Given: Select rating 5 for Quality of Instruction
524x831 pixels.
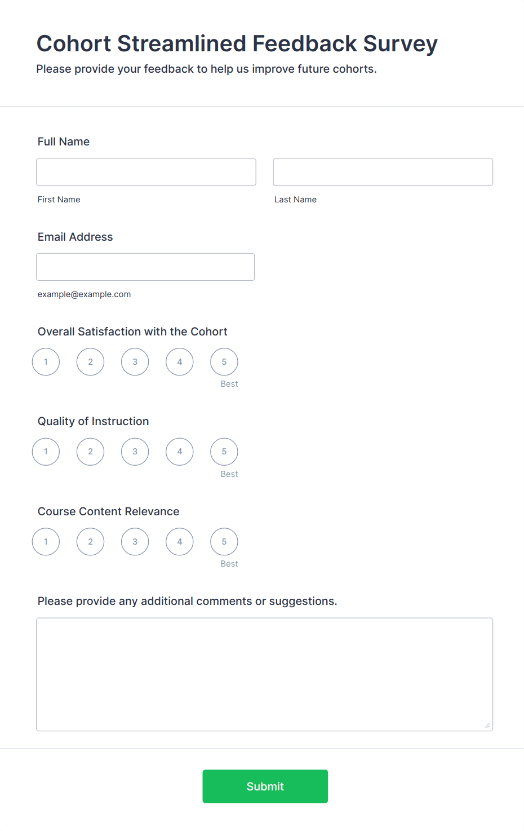Looking at the screenshot, I should click(x=224, y=451).
